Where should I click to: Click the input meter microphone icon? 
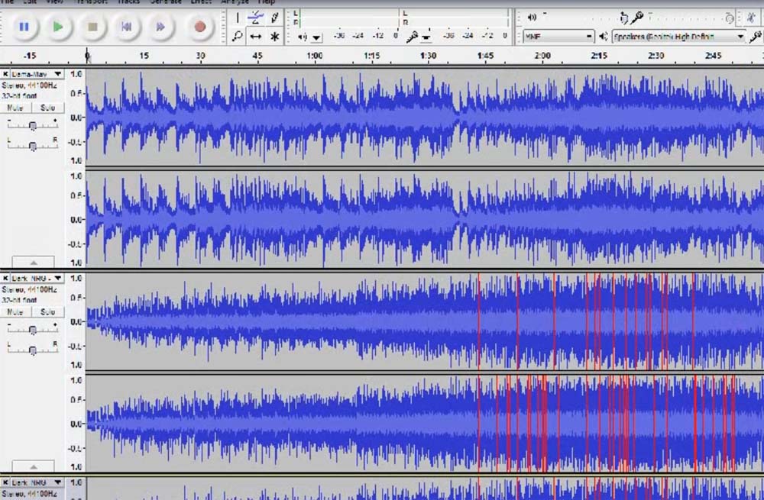coord(413,37)
